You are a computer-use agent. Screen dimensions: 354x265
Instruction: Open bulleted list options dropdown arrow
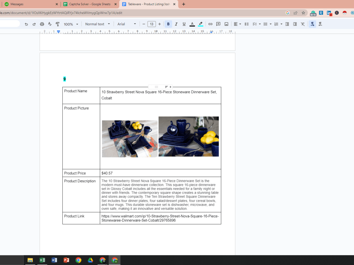coord(271,24)
